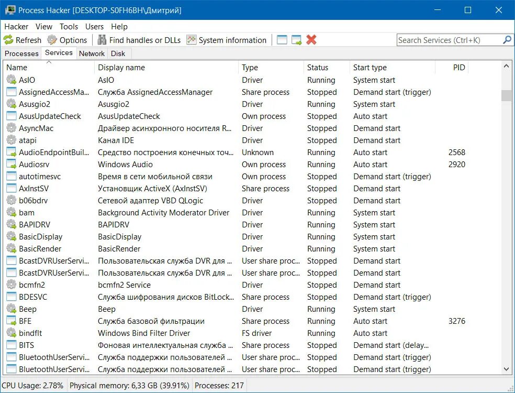Screen dimensions: 515x393
Task: Sort by Display name column header
Action: click(166, 68)
